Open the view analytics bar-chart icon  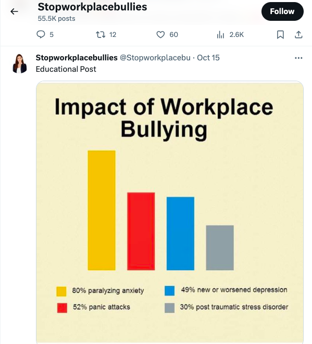220,35
